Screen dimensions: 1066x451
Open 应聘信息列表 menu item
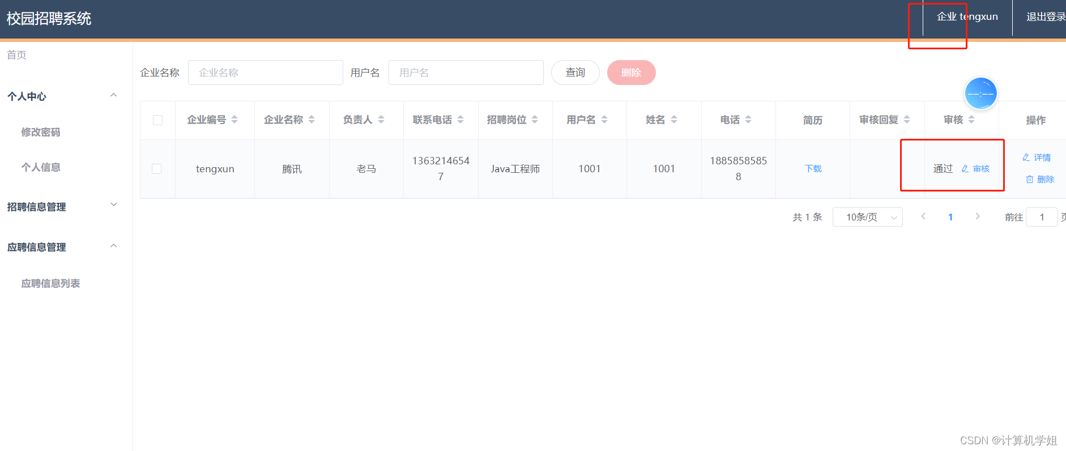50,283
